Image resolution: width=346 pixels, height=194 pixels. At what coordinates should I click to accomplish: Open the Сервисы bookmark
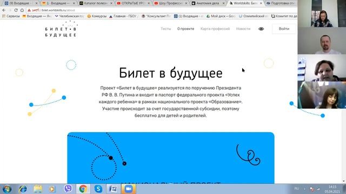point(11,16)
